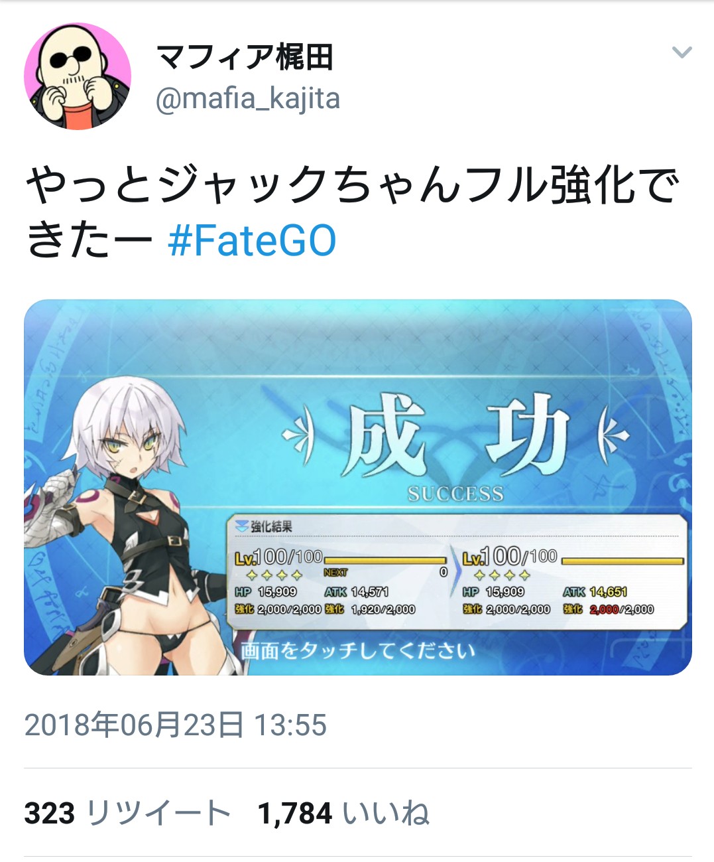The image size is (714, 862).
Task: Open the tweet timestamp 2018年06月23日 13:55
Action: click(176, 725)
